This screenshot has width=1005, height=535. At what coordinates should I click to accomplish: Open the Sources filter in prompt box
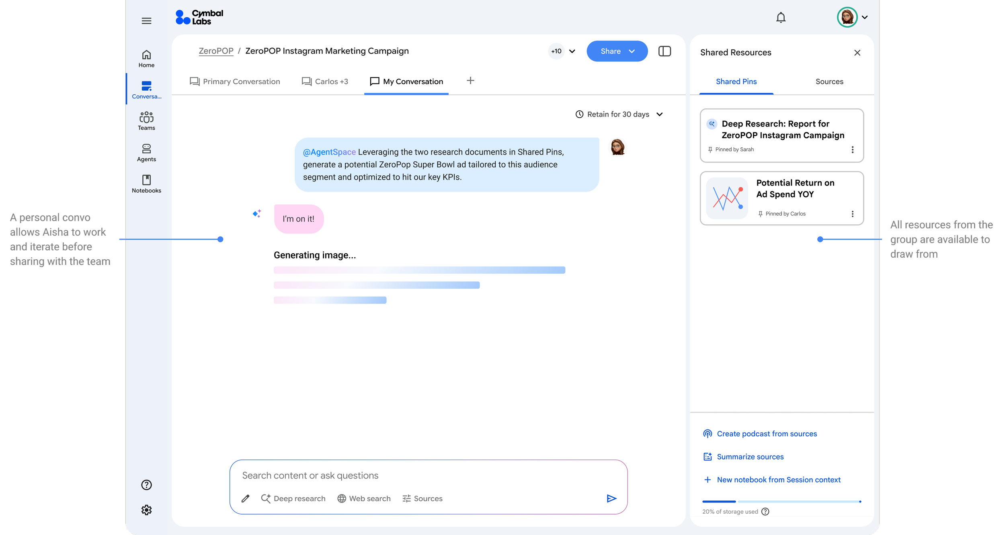[x=423, y=498]
